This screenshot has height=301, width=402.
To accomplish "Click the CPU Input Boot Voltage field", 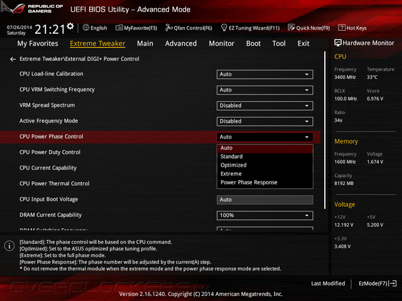I will pyautogui.click(x=265, y=199).
